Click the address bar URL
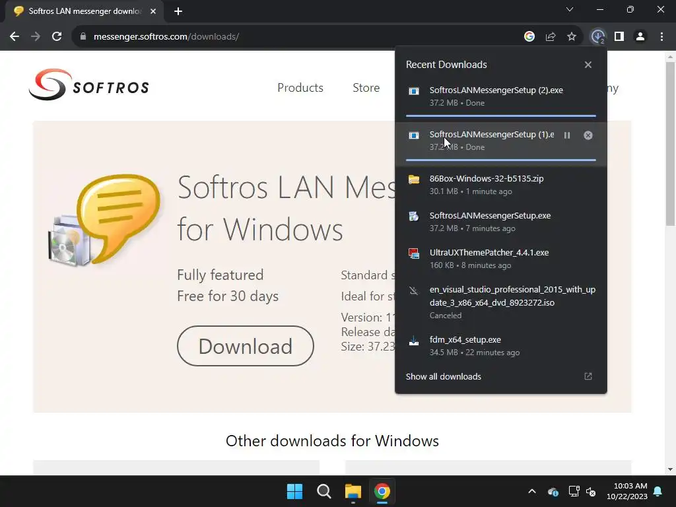Screen dimensions: 676x507 pos(166,37)
